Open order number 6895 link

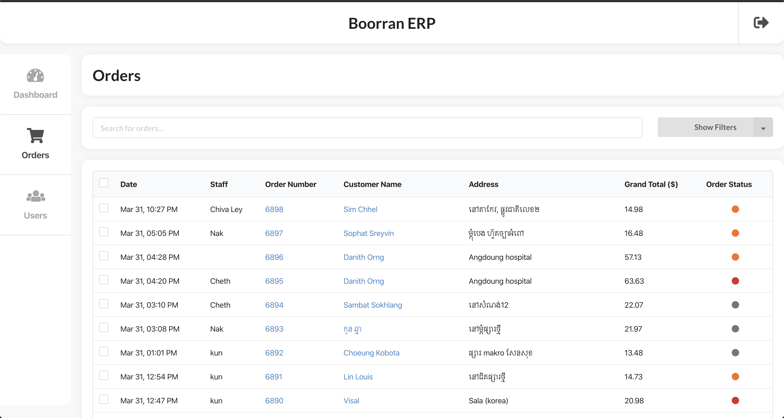pos(274,281)
